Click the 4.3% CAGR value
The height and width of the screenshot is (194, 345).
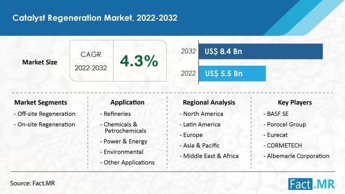139,61
